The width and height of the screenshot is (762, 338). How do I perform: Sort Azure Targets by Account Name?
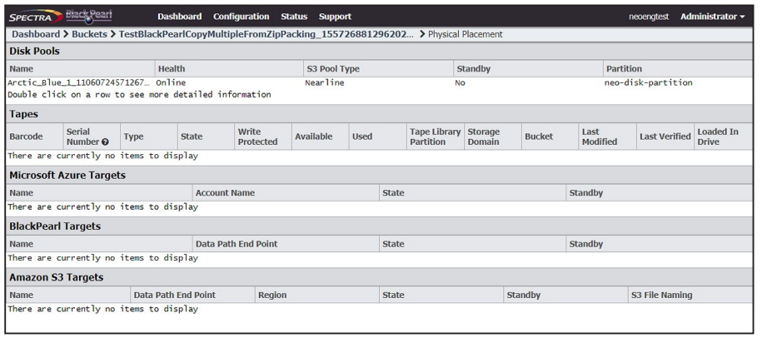(x=286, y=193)
